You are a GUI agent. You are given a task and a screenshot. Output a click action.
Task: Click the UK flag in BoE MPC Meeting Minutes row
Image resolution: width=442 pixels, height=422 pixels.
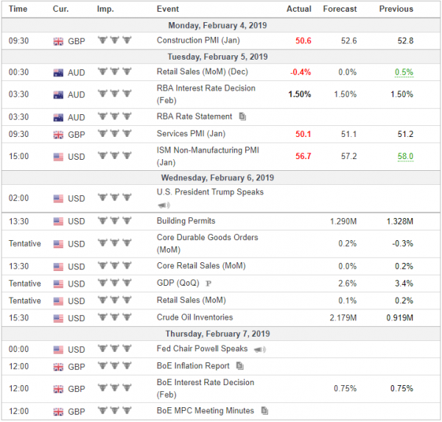(x=58, y=412)
